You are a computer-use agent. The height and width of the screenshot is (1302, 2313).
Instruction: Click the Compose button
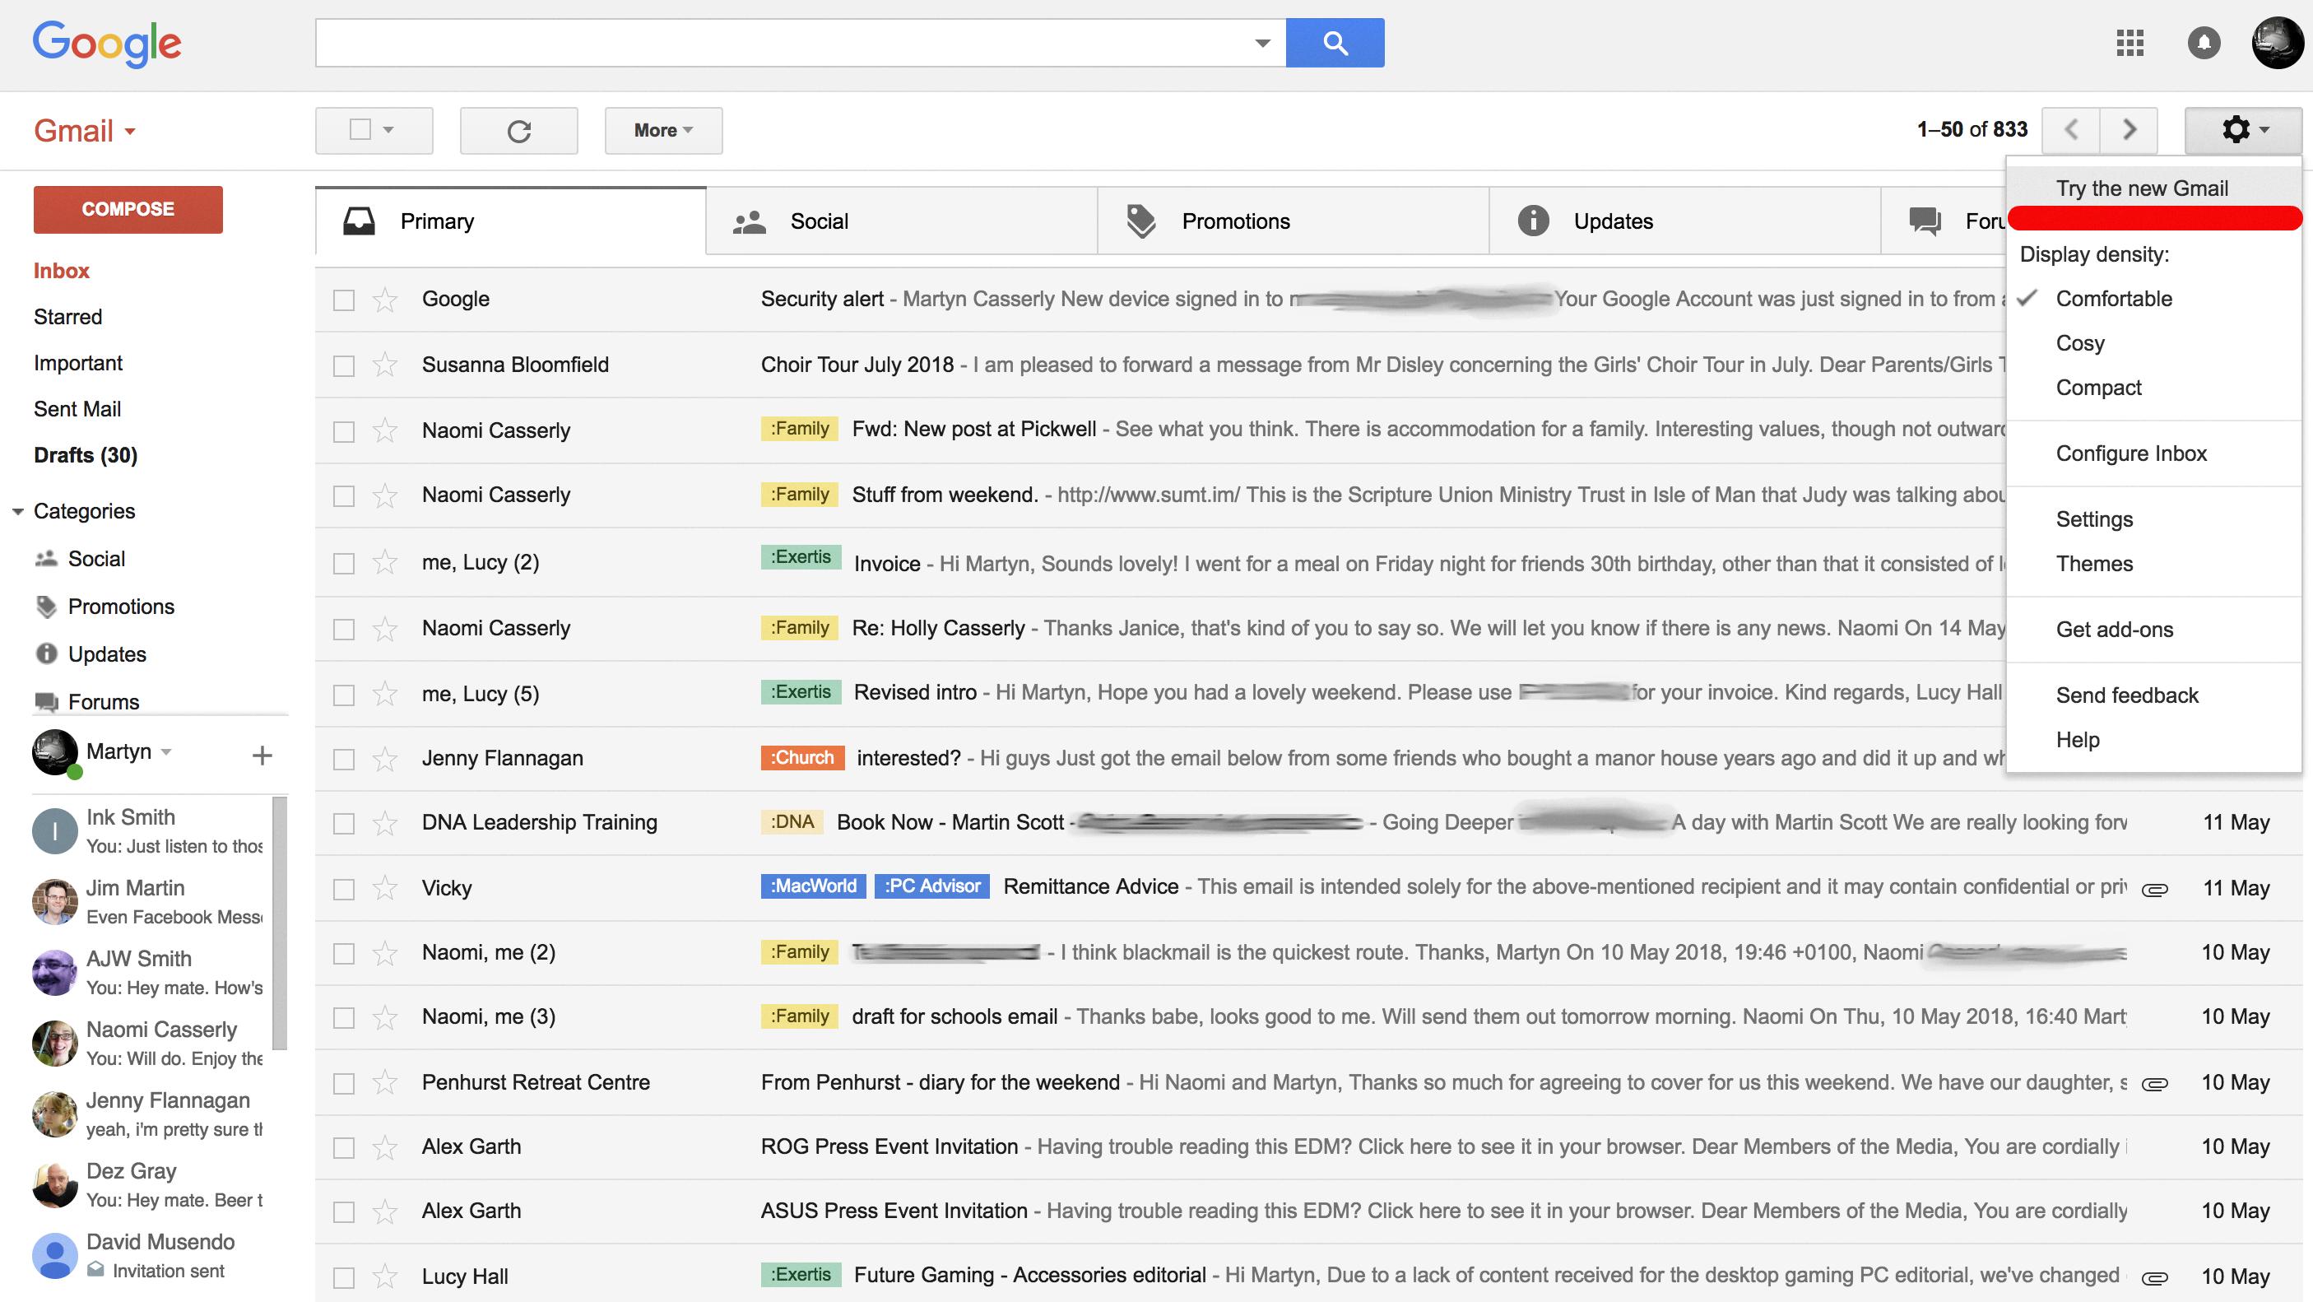click(126, 208)
